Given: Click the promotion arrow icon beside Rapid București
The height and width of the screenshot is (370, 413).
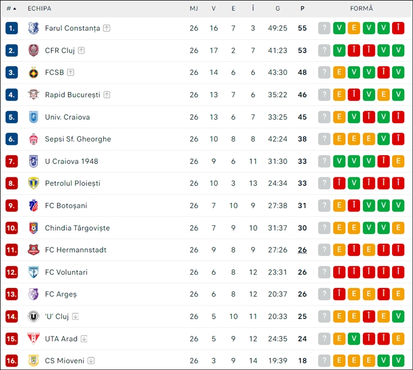Looking at the screenshot, I should click(x=107, y=95).
